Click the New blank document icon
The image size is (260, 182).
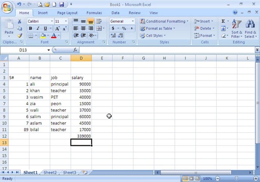(54, 5)
